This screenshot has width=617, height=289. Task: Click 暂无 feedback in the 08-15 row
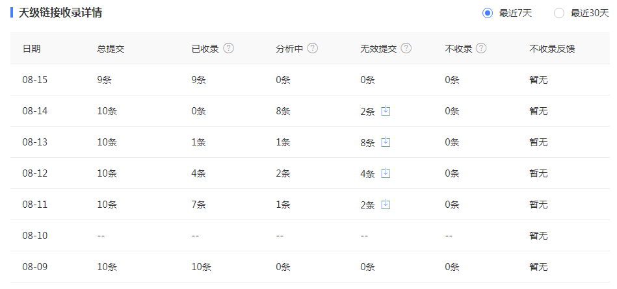(x=538, y=80)
